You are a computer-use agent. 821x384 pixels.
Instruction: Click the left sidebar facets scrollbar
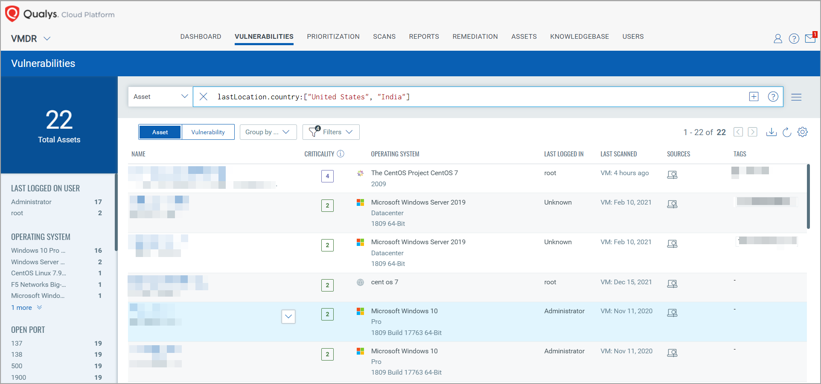click(x=116, y=212)
